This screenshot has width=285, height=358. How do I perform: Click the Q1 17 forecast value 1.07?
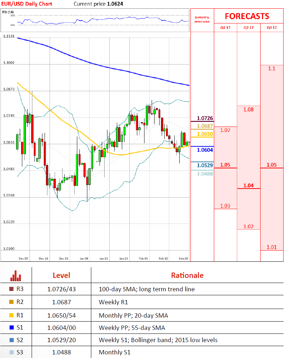[225, 130]
